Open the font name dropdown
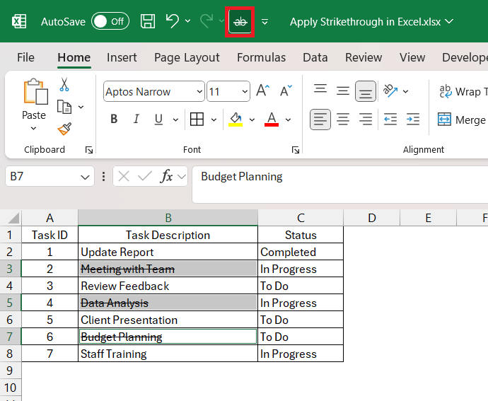488x401 pixels. point(198,92)
